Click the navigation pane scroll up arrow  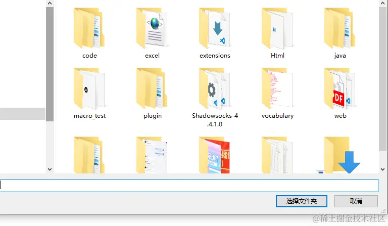click(x=50, y=3)
